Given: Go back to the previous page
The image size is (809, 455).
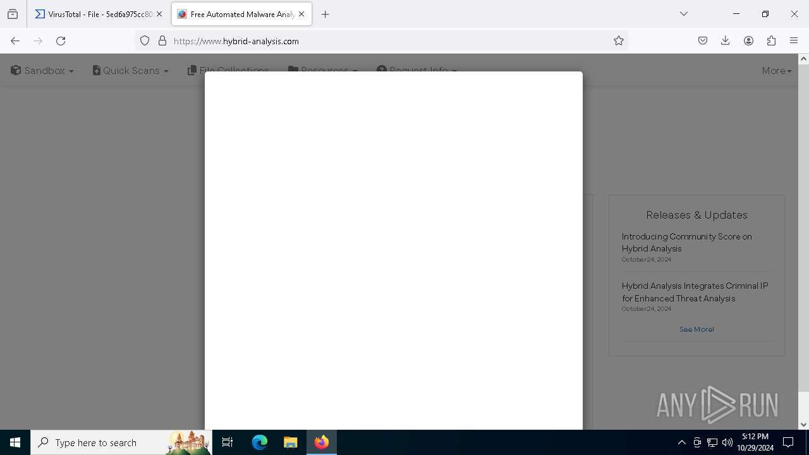Looking at the screenshot, I should click(x=15, y=40).
